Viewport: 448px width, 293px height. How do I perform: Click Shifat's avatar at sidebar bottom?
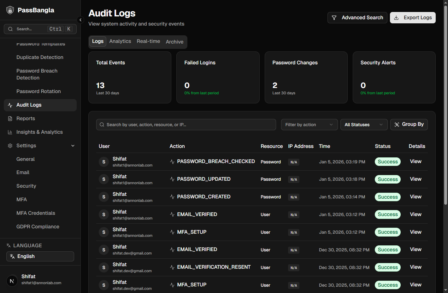click(12, 281)
